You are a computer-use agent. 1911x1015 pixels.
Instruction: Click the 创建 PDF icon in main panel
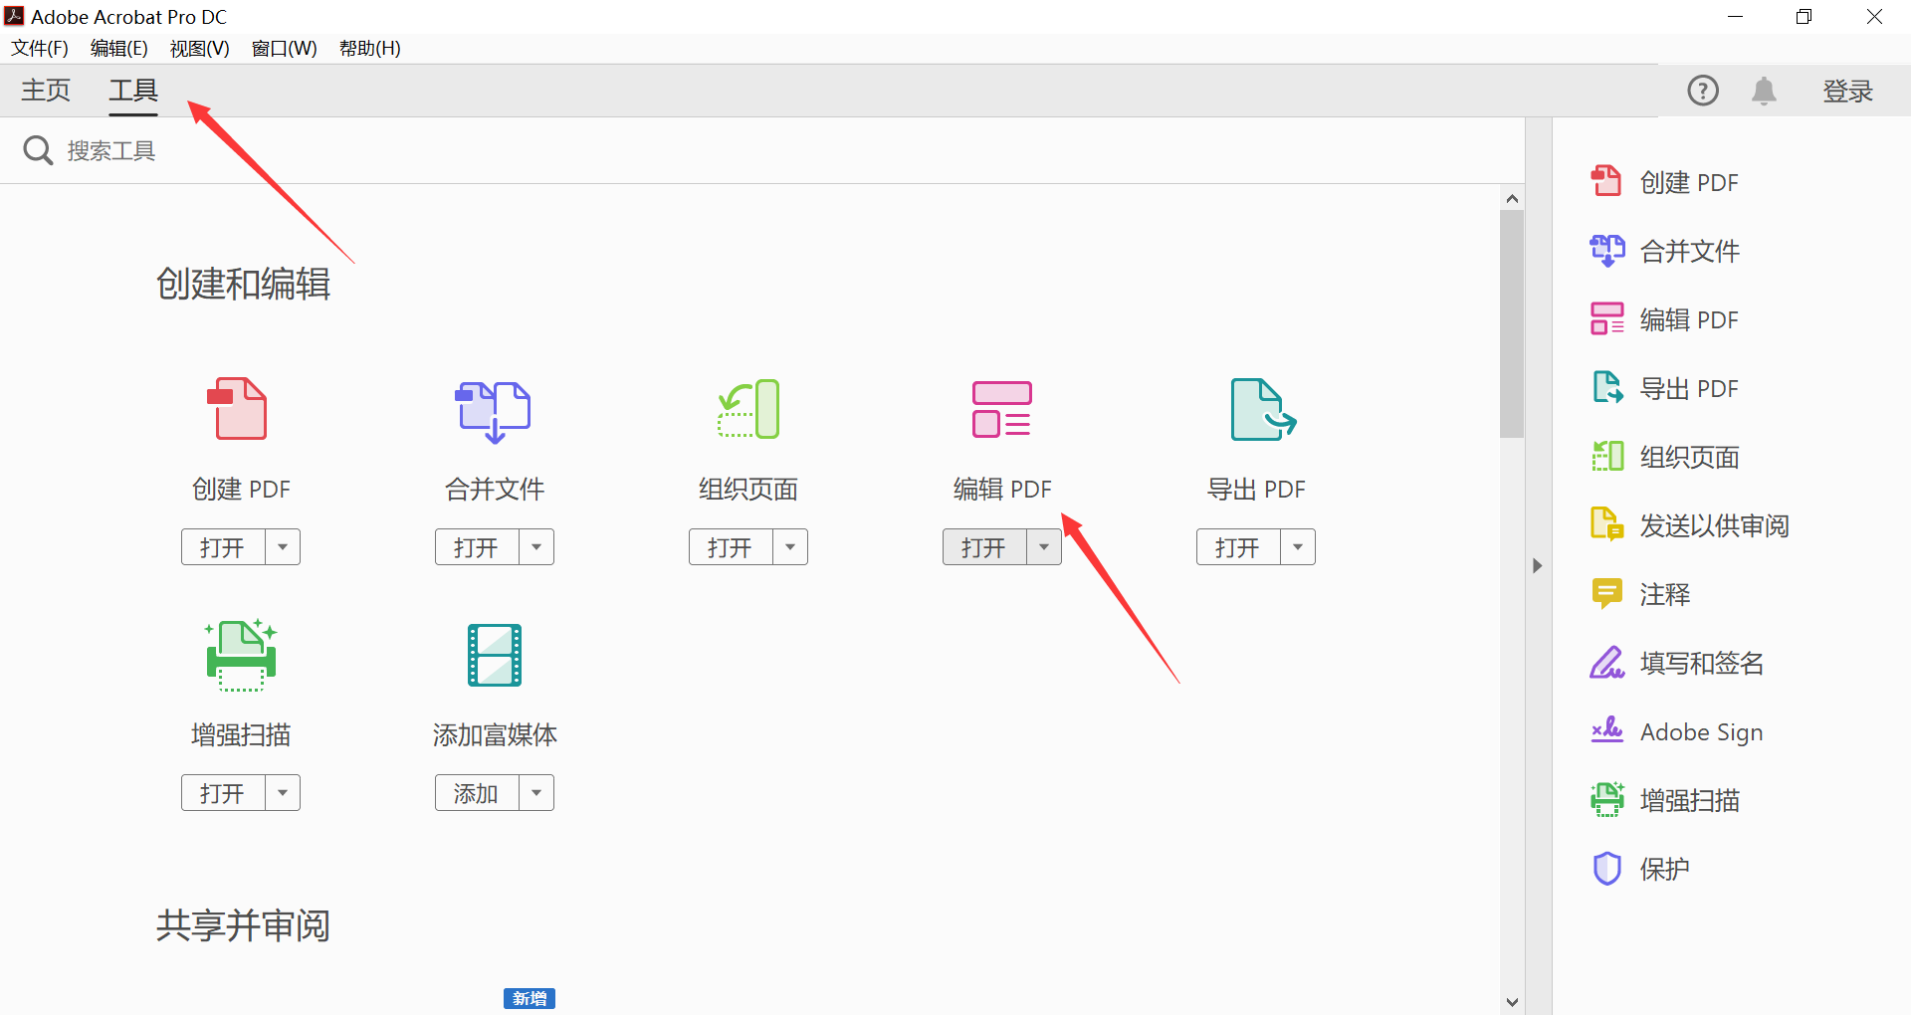239,409
